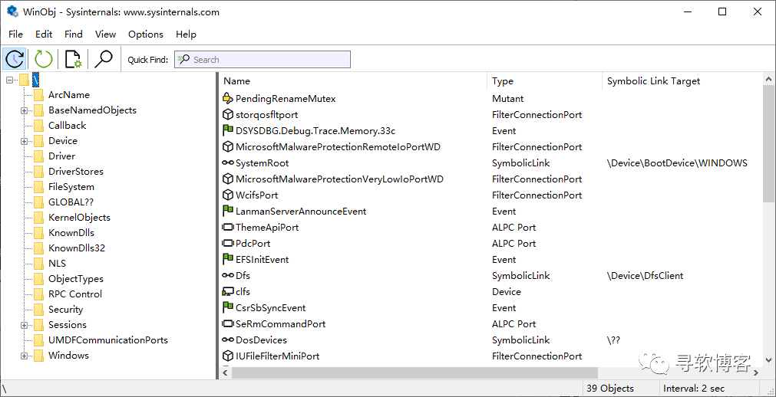The height and width of the screenshot is (397, 776).
Task: Toggle the auto-refresh clock toolbar button
Action: pos(15,59)
